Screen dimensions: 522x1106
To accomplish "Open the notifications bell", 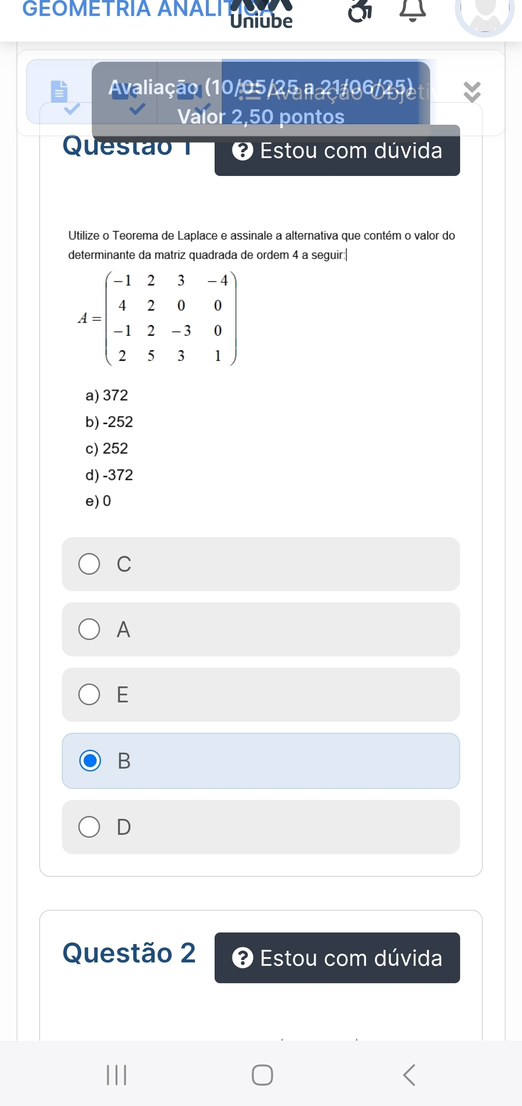I will tap(413, 10).
